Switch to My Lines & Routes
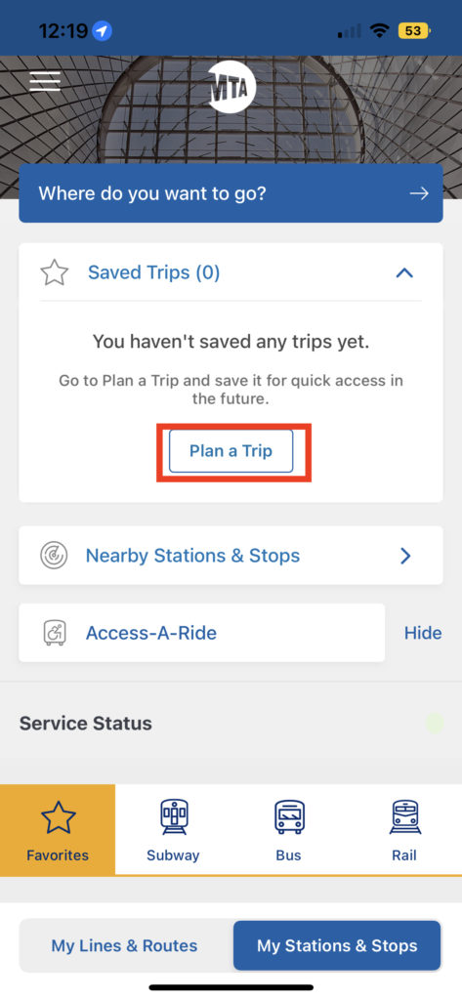Viewport: 462px width, 1000px height. pyautogui.click(x=124, y=945)
